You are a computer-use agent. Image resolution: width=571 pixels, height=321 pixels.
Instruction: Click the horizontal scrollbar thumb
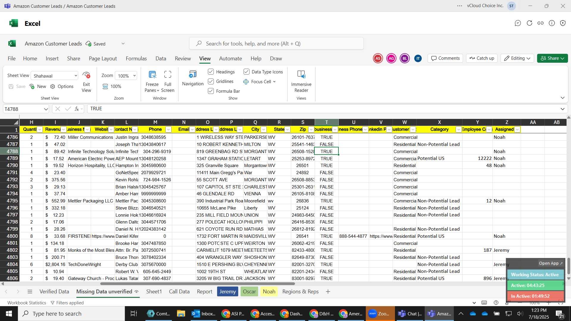[x=197, y=284]
